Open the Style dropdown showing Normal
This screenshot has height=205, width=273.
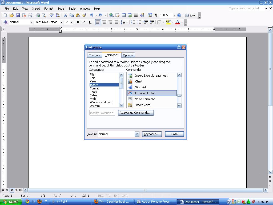point(31,22)
